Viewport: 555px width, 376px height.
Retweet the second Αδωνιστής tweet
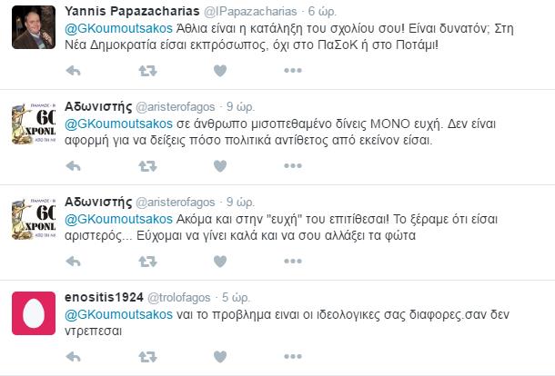pyautogui.click(x=147, y=262)
